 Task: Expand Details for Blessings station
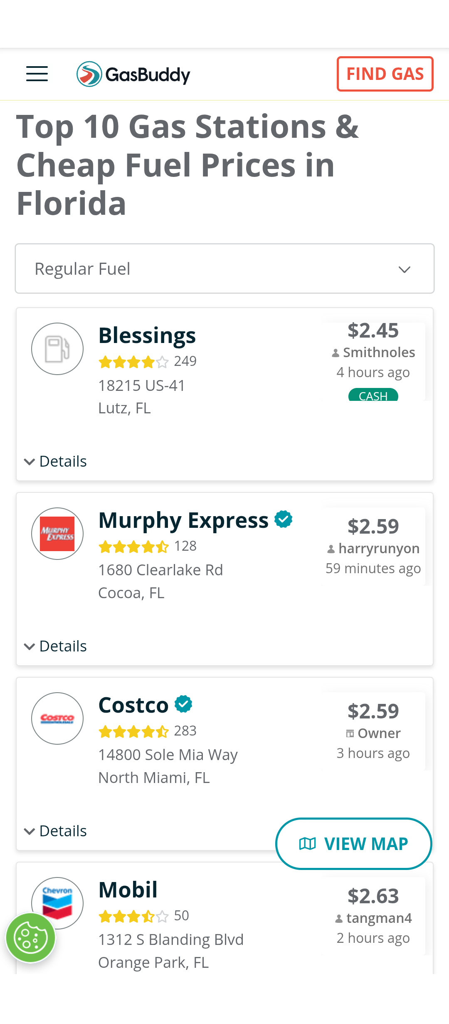[56, 461]
